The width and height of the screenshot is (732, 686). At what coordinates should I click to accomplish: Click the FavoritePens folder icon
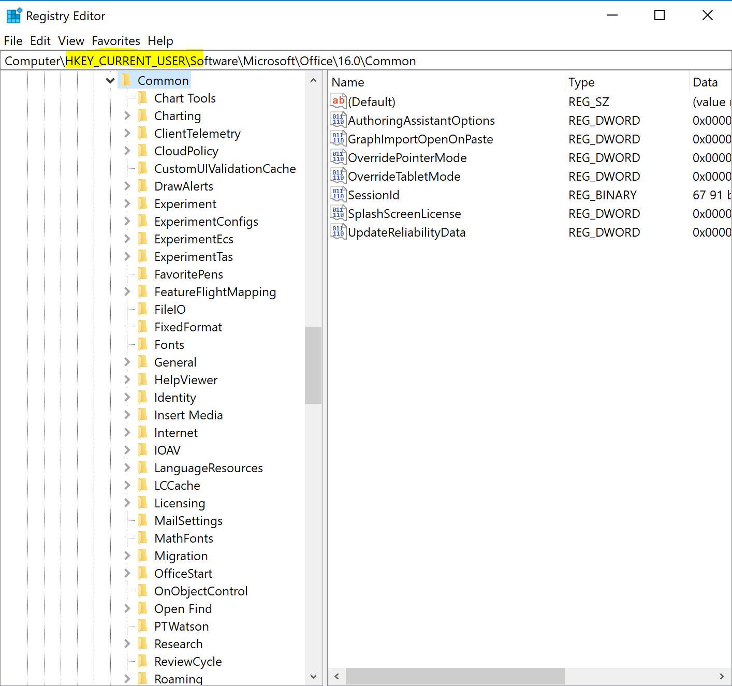143,274
